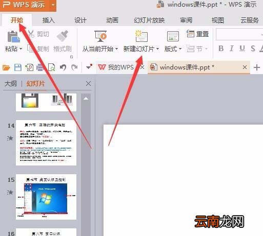
Task: Open the quick access toolbar customize arrow
Action: pyautogui.click(x=89, y=67)
